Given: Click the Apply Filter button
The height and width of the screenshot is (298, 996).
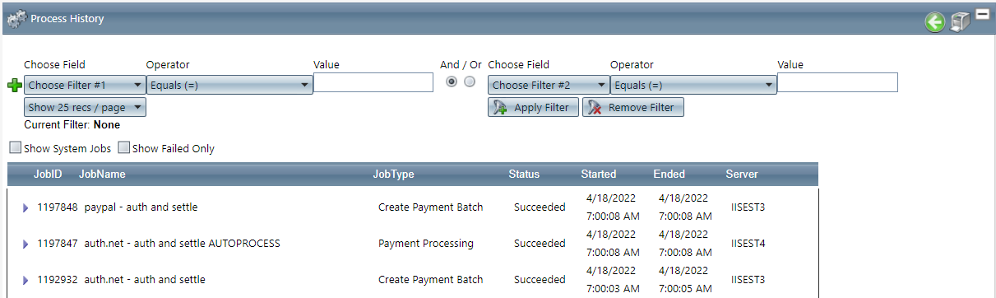Looking at the screenshot, I should click(533, 108).
